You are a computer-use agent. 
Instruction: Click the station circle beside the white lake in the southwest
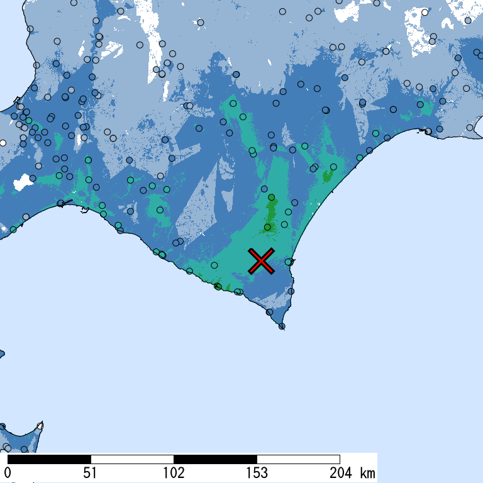pos(33,179)
